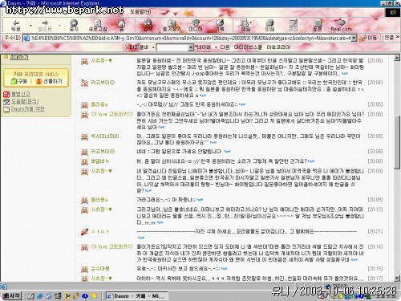
Task: Click username 시츄짱~♥ at the 20:12 comment
Action: click(x=101, y=209)
